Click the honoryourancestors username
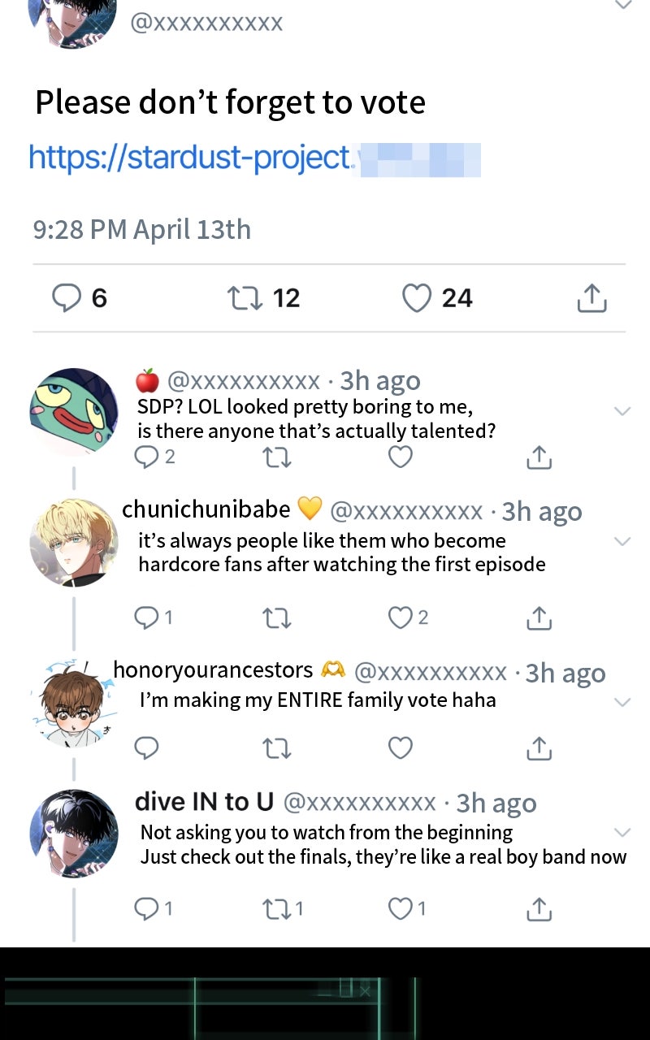This screenshot has height=1040, width=650. (x=214, y=670)
